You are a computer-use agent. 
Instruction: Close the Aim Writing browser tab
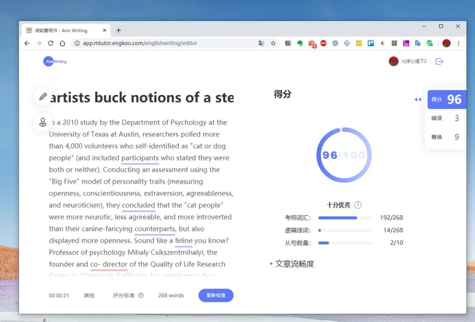click(x=105, y=30)
